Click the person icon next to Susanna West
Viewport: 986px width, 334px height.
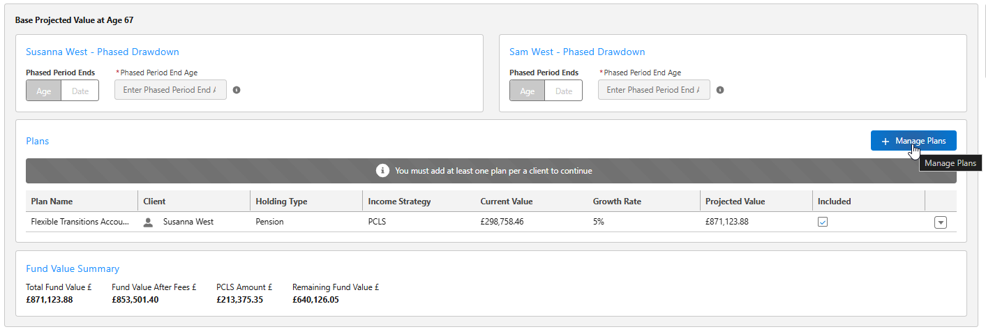(148, 222)
